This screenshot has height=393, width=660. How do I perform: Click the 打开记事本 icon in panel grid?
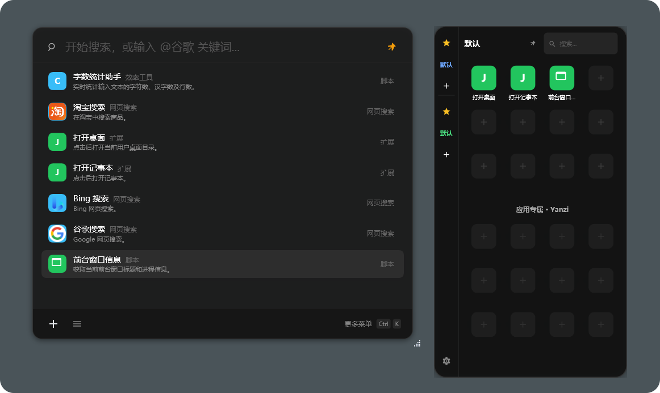pos(522,78)
